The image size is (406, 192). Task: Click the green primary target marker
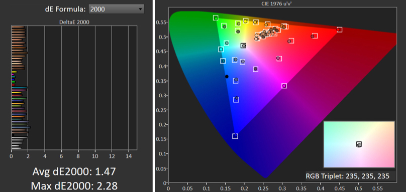click(x=216, y=18)
